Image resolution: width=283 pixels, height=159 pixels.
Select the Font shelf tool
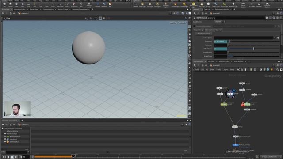pyautogui.click(x=81, y=4)
